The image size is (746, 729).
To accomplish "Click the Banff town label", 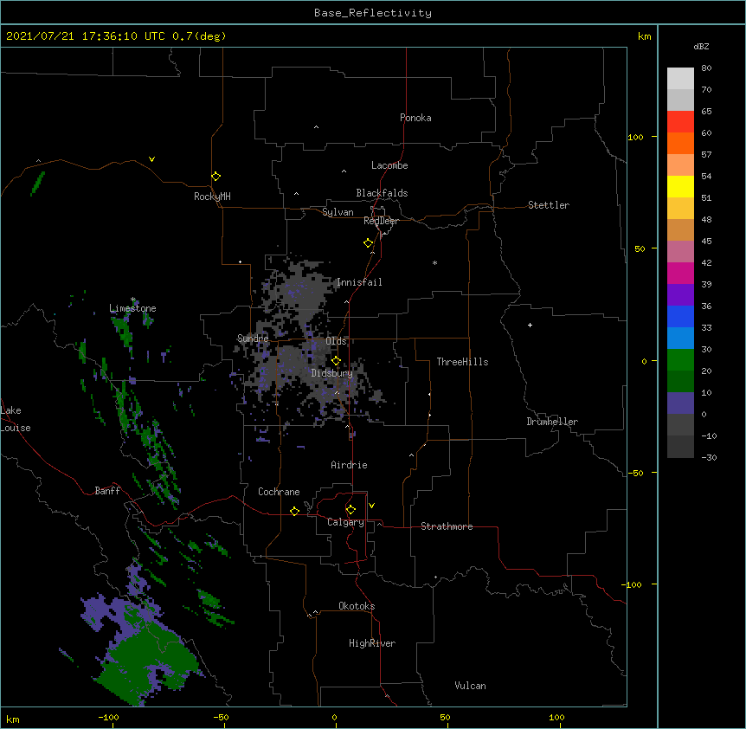I will [107, 491].
